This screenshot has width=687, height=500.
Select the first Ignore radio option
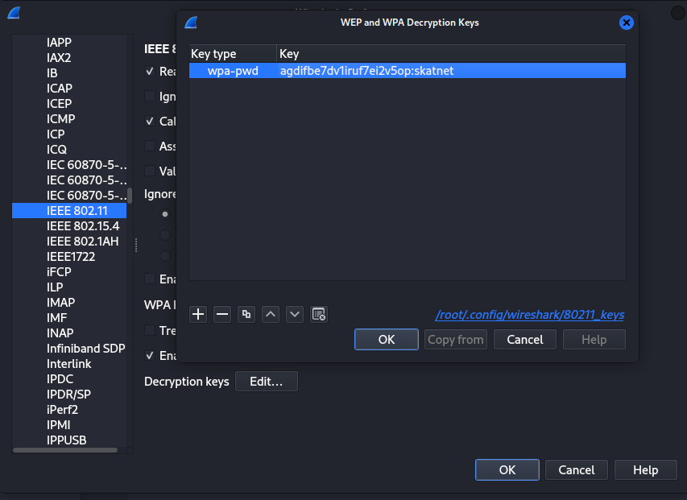point(165,214)
